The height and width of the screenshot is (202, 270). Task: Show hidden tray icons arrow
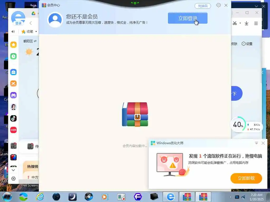pos(230,197)
